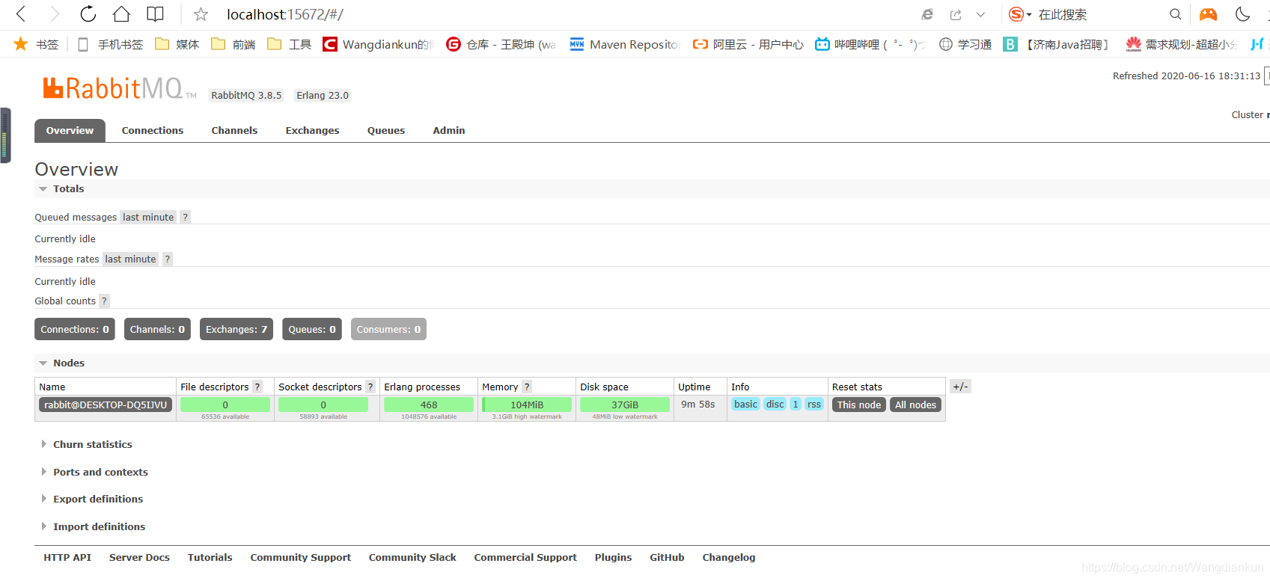1270x581 pixels.
Task: Click help icon beside Socket descriptors
Action: coord(370,387)
